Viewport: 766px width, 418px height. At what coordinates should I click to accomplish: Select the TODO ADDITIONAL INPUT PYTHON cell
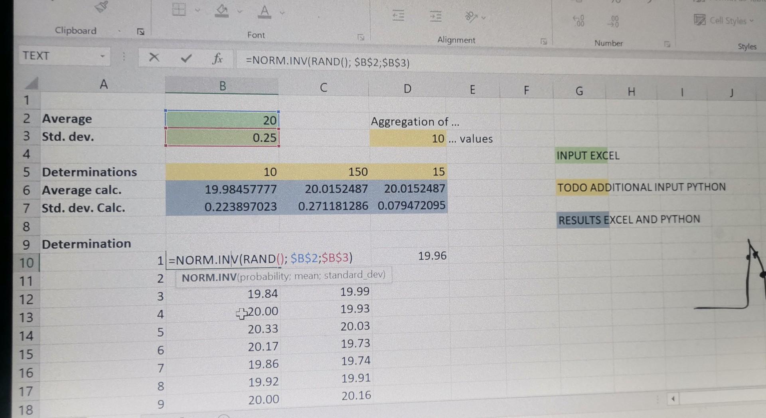582,187
